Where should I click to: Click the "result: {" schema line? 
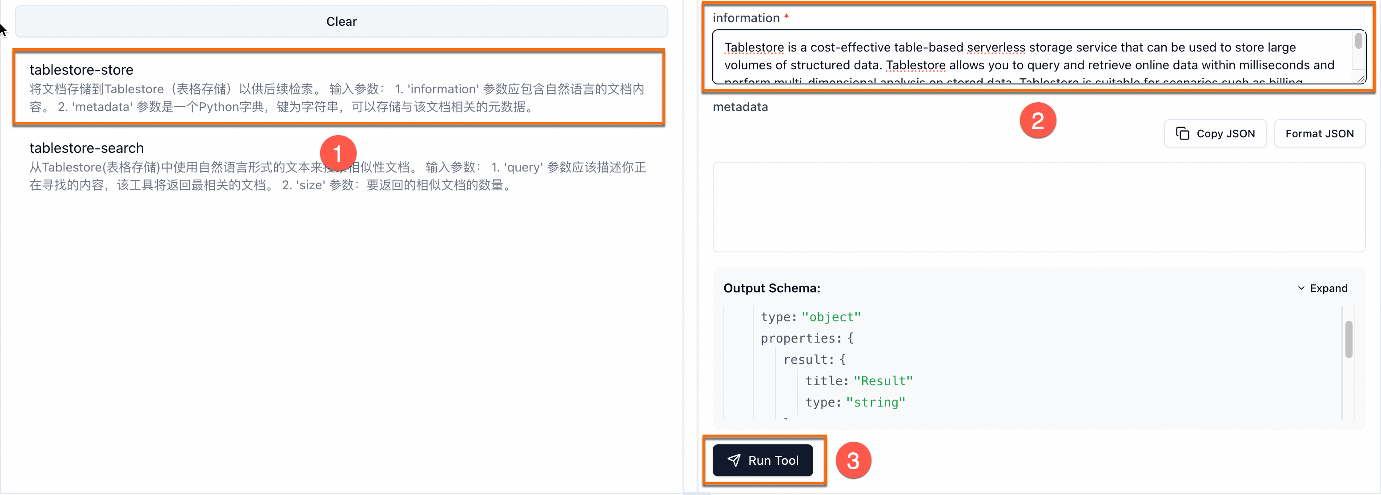tap(815, 360)
